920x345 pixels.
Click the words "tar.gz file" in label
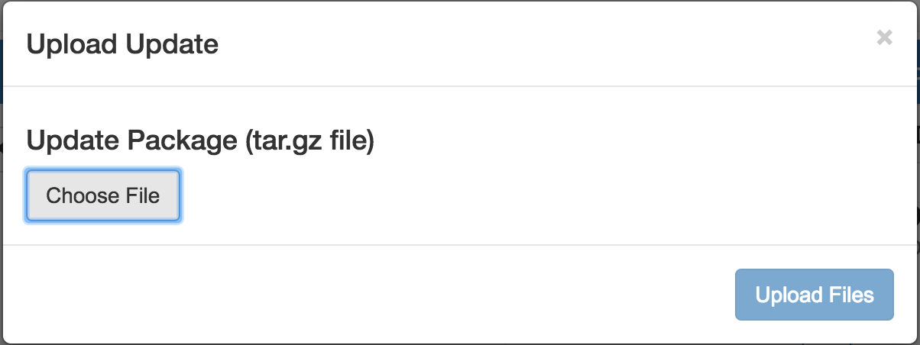pyautogui.click(x=310, y=141)
